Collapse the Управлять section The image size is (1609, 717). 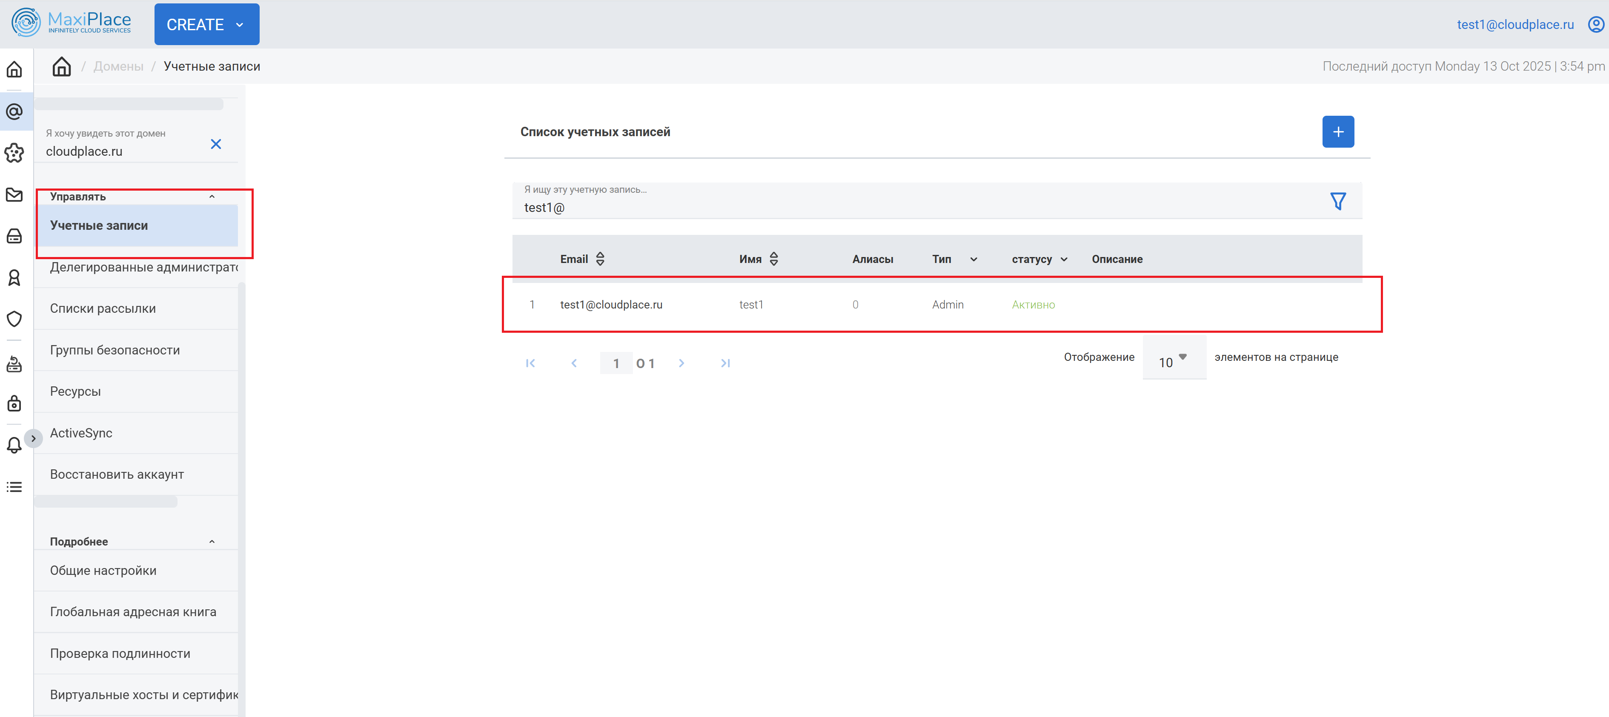click(212, 197)
